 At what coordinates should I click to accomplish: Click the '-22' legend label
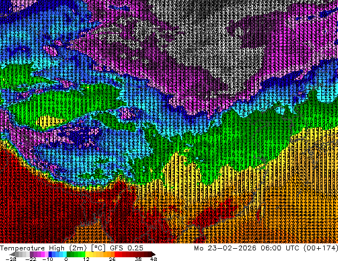click(30, 259)
